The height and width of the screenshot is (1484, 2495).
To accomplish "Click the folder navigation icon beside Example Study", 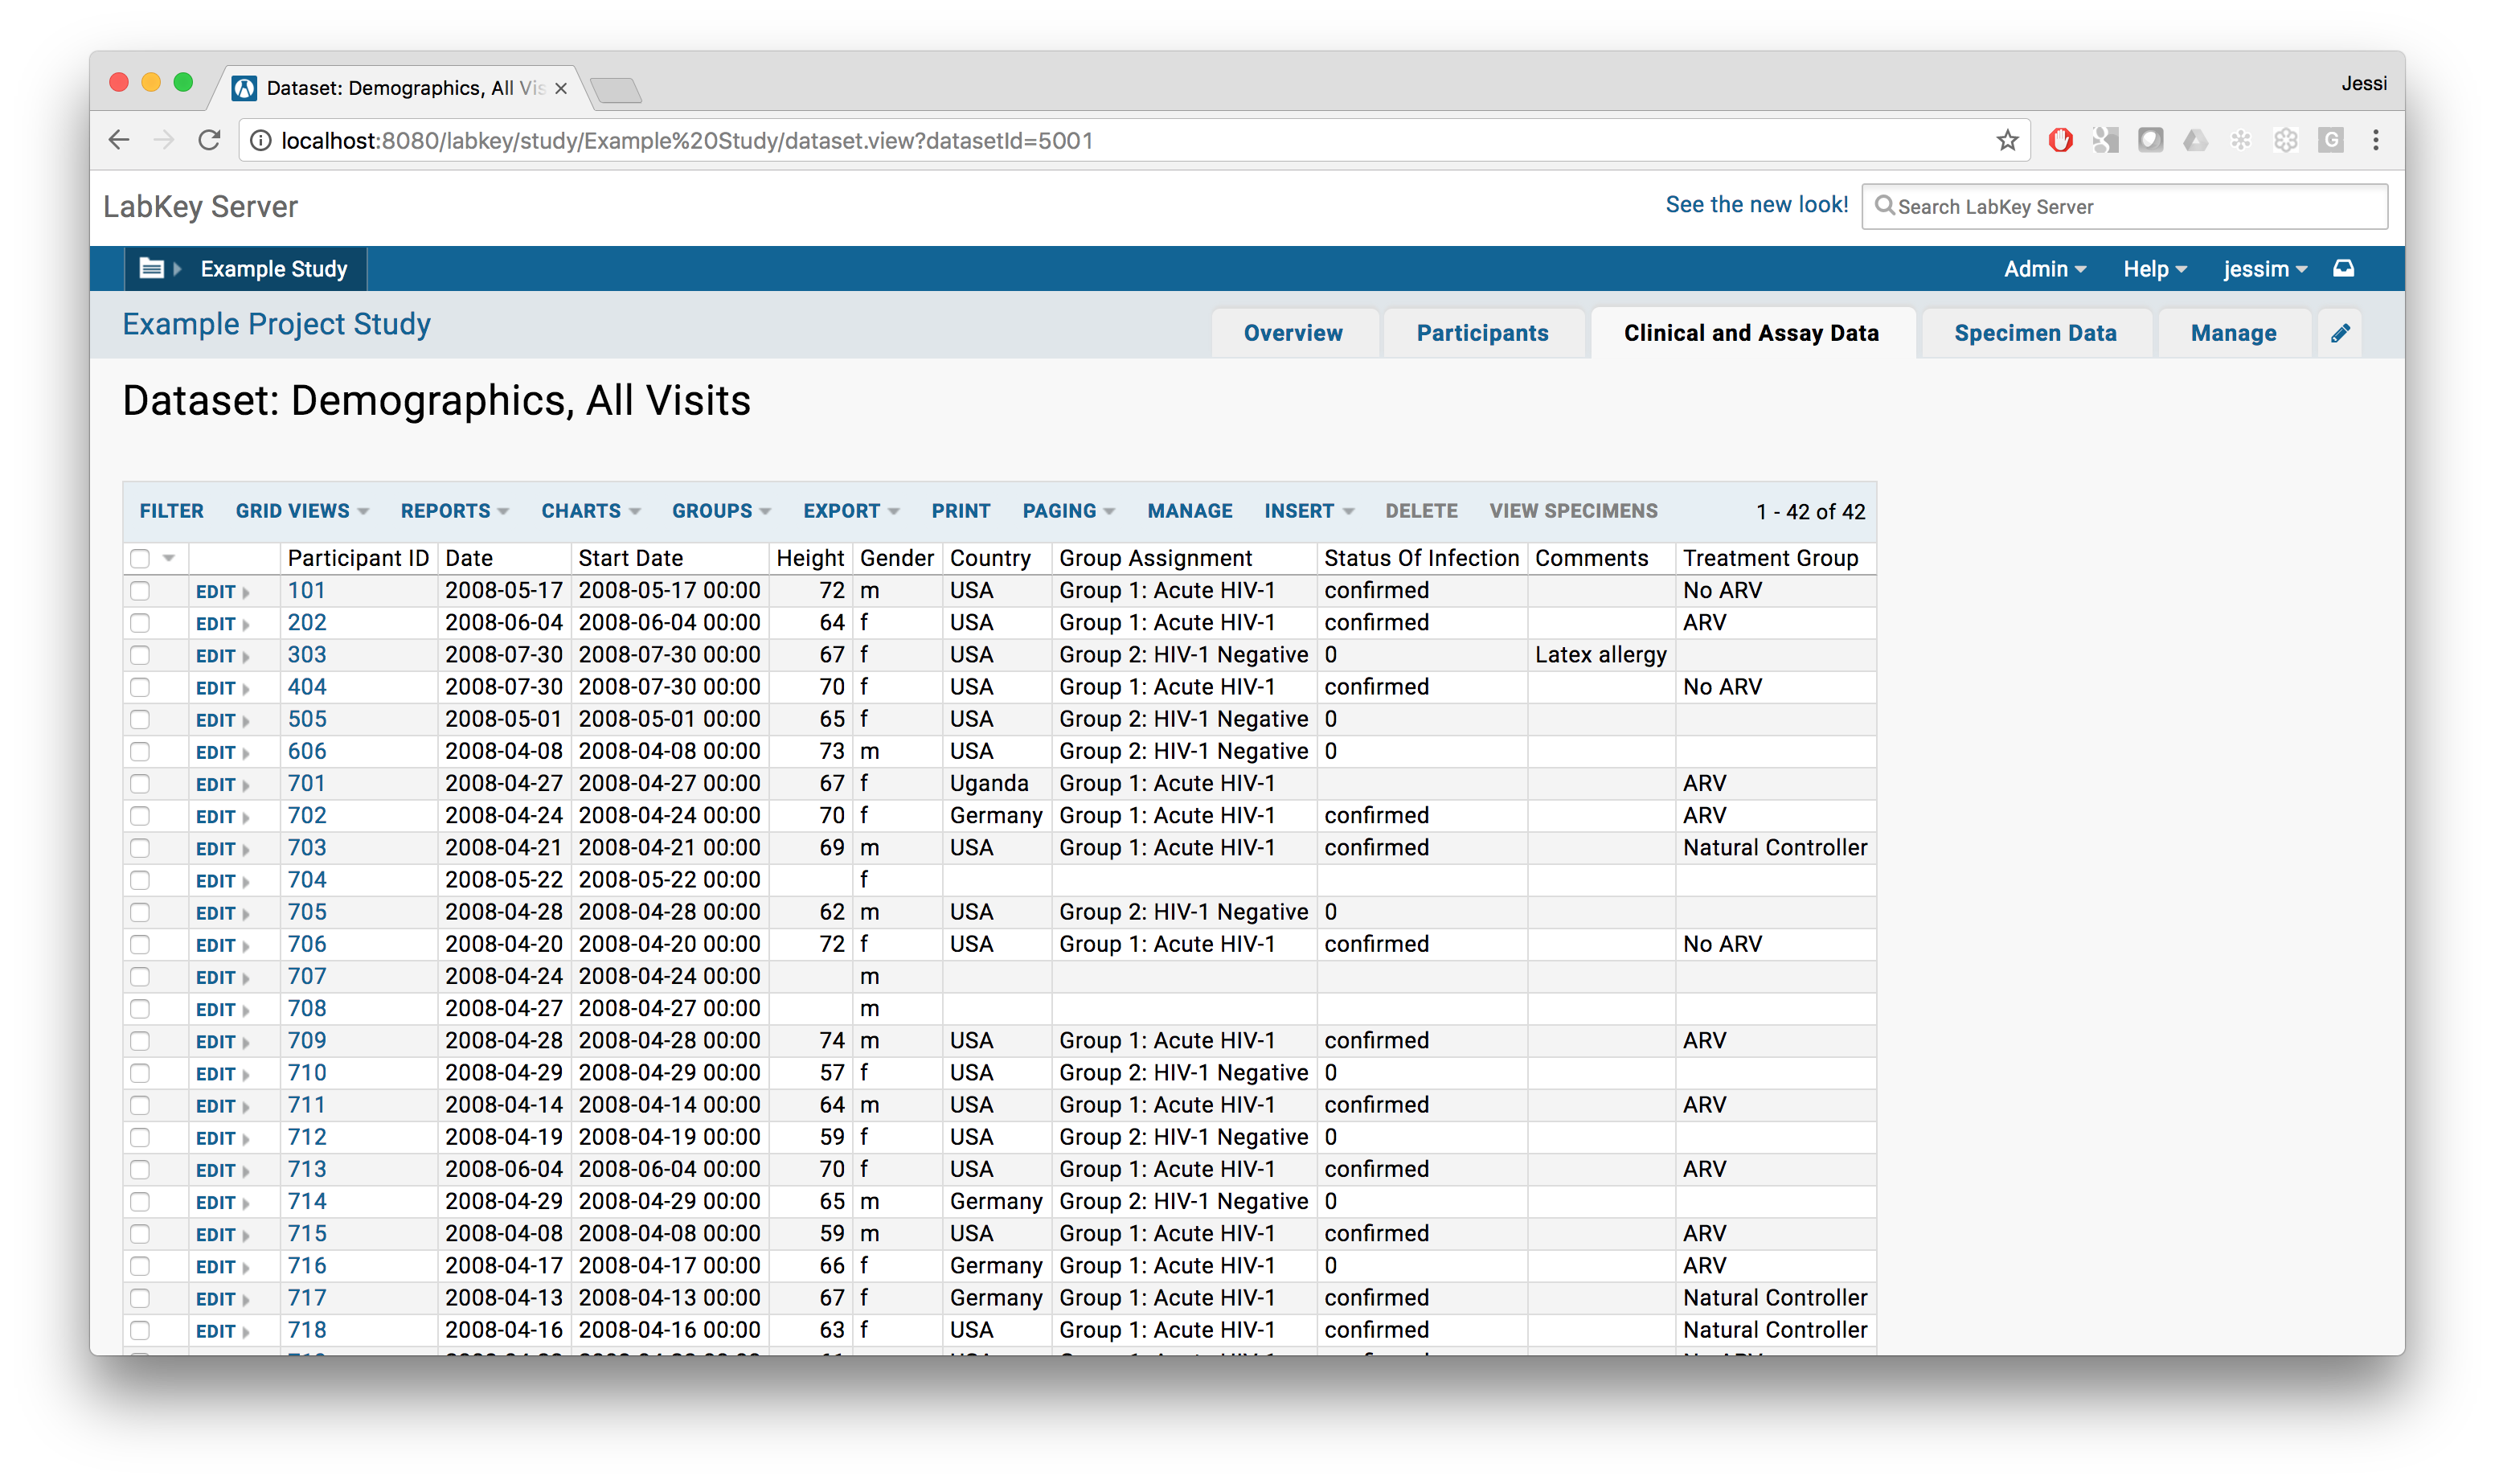I will click(151, 268).
